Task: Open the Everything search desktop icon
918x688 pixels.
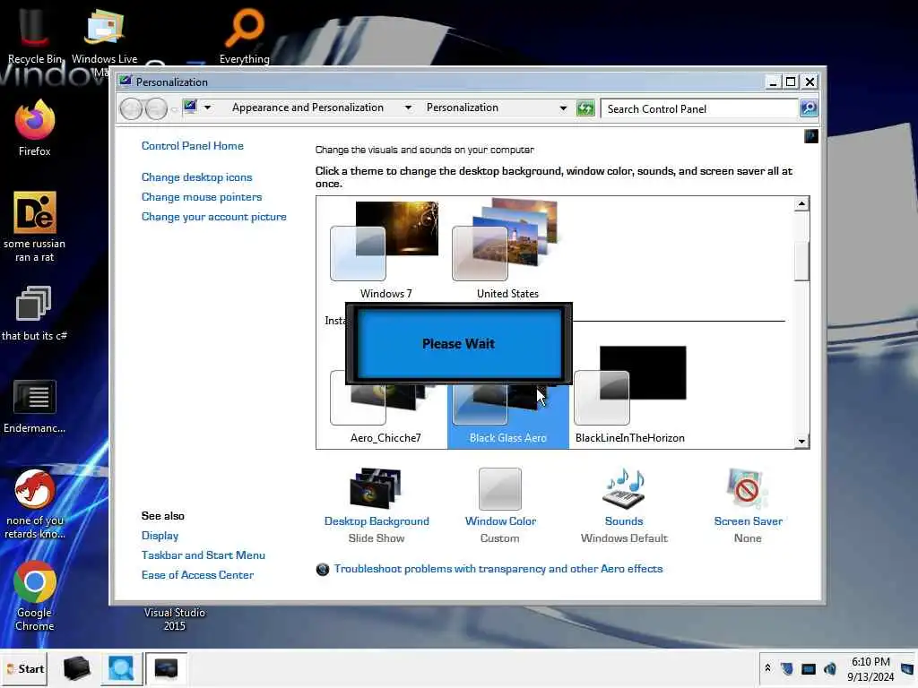Action: [x=244, y=34]
